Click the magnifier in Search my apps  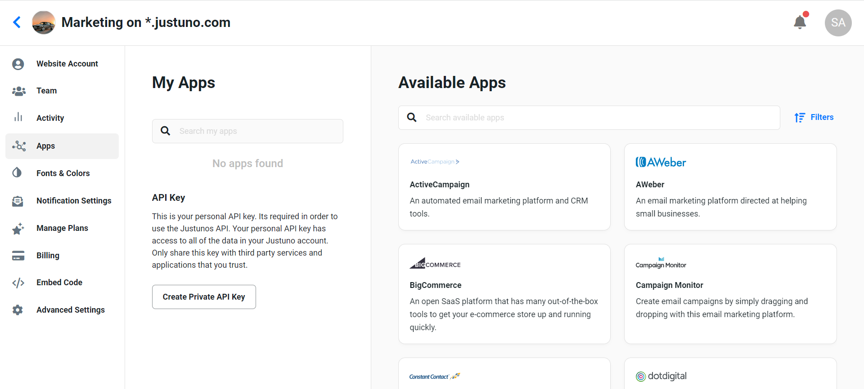165,131
